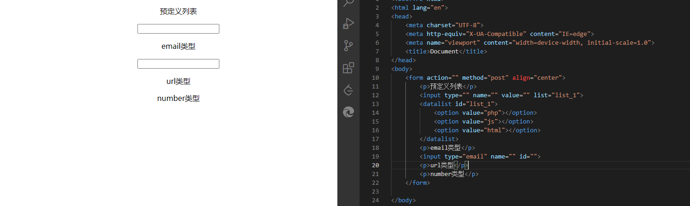Open the Source Control view
690x206 pixels.
click(348, 46)
